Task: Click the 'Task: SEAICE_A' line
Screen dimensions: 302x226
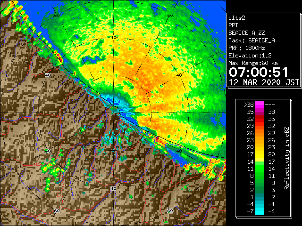Action: pos(252,40)
